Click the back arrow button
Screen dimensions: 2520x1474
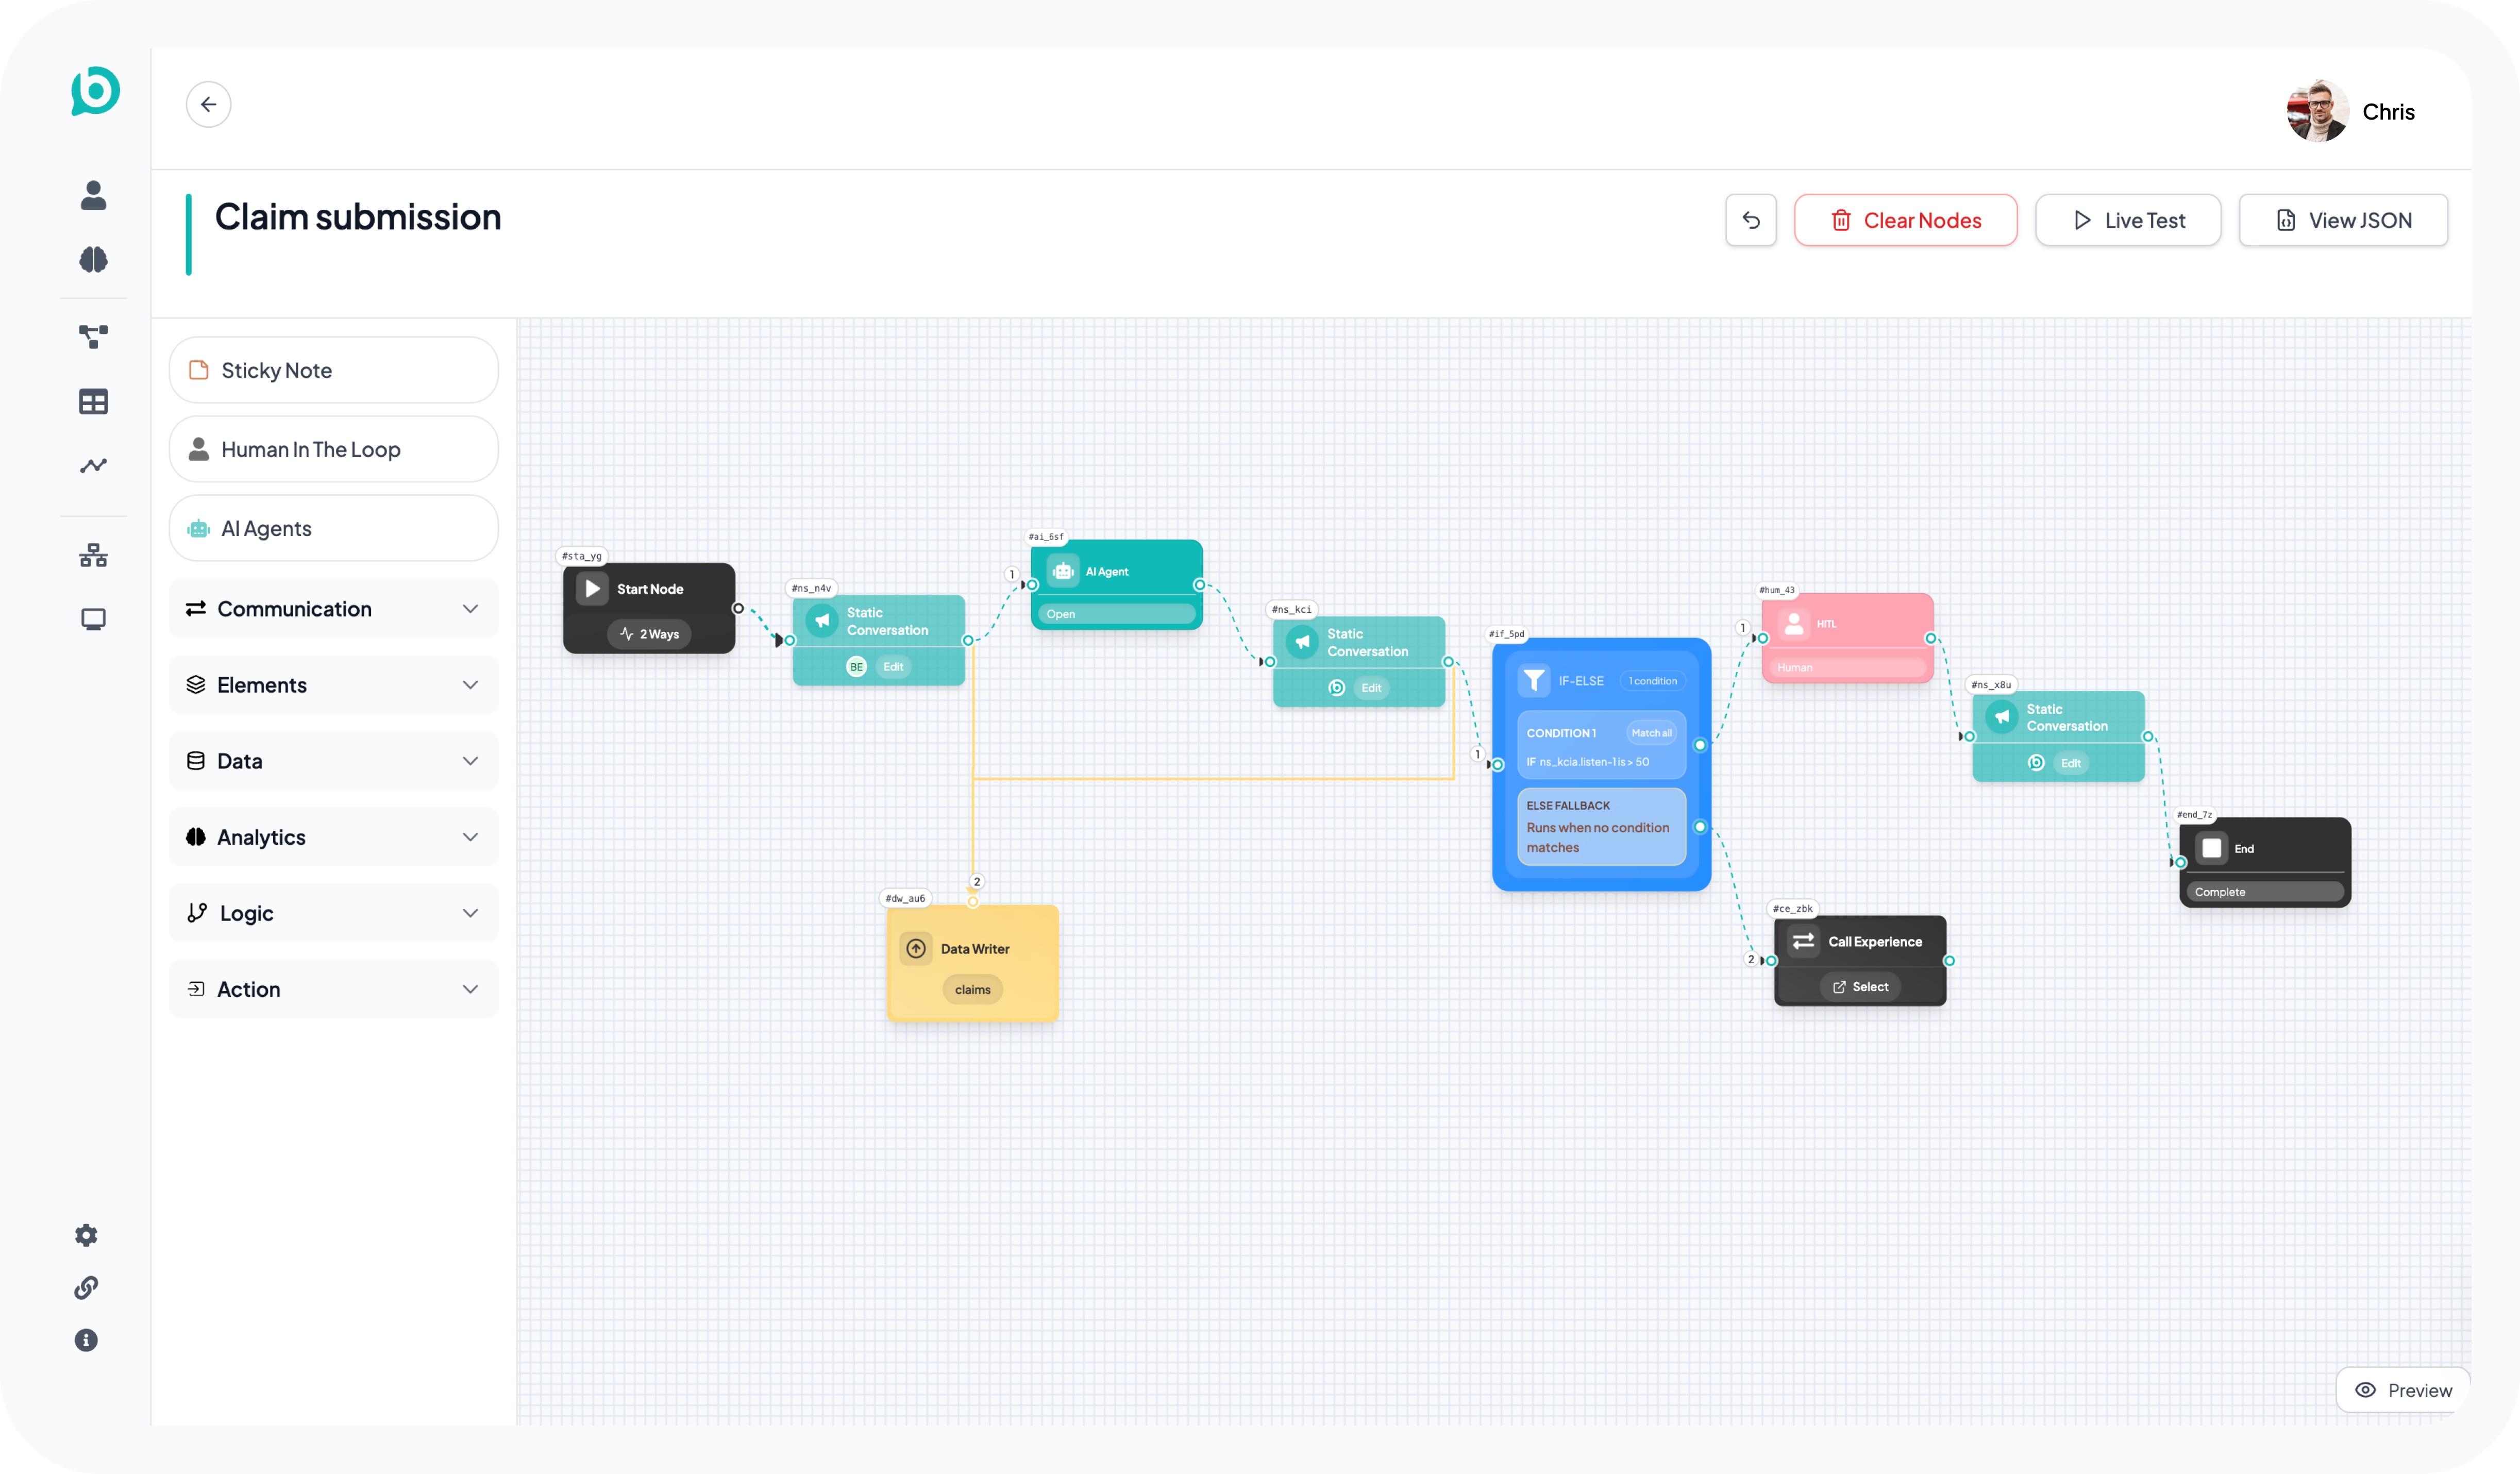tap(208, 104)
